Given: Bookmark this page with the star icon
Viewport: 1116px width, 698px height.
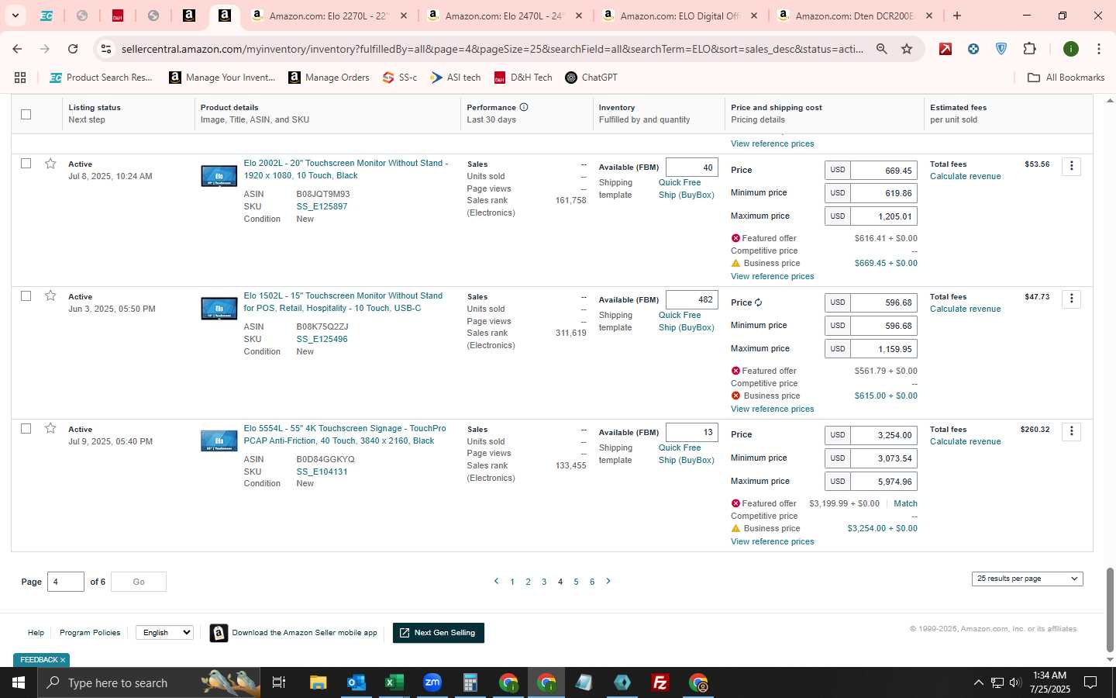Looking at the screenshot, I should pyautogui.click(x=907, y=49).
